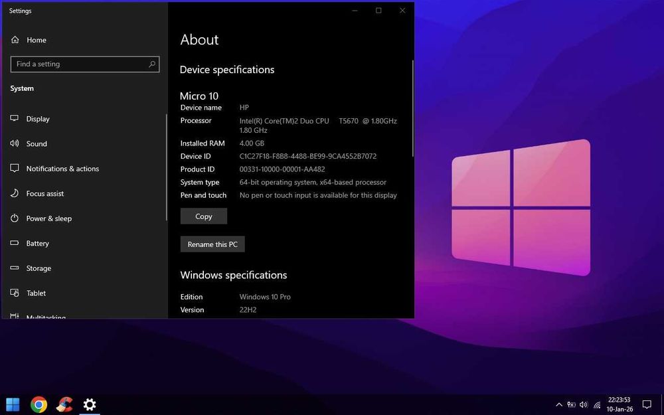
Task: Click the About page vertical scrollbar
Action: click(412, 108)
